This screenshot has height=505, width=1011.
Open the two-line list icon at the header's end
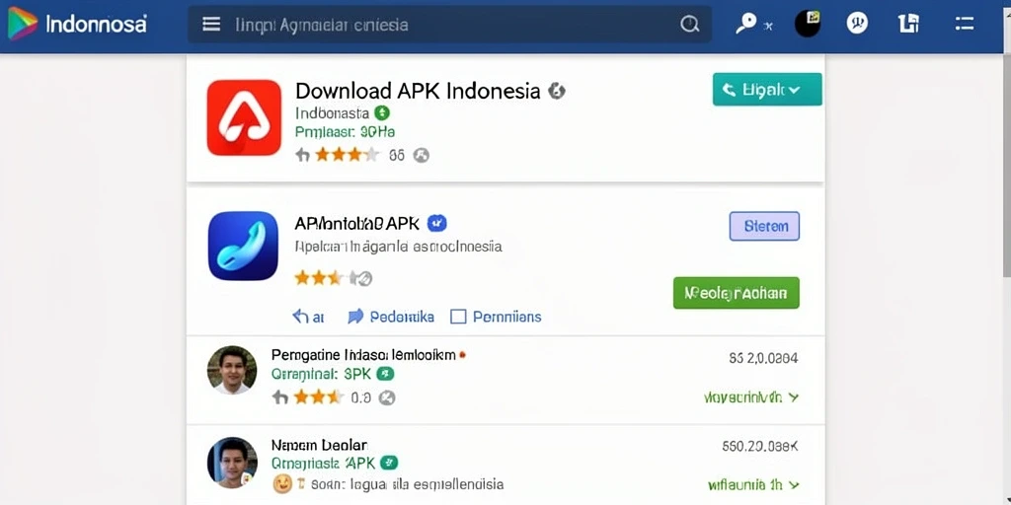pos(964,25)
